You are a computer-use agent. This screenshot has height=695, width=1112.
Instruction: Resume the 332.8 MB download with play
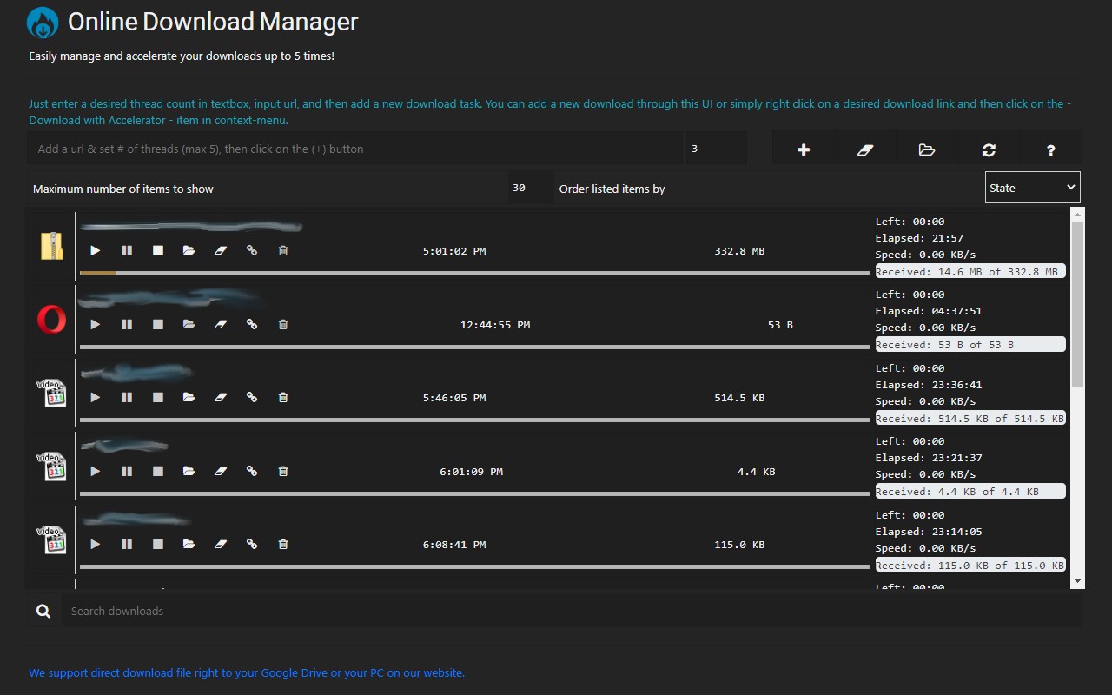coord(96,251)
